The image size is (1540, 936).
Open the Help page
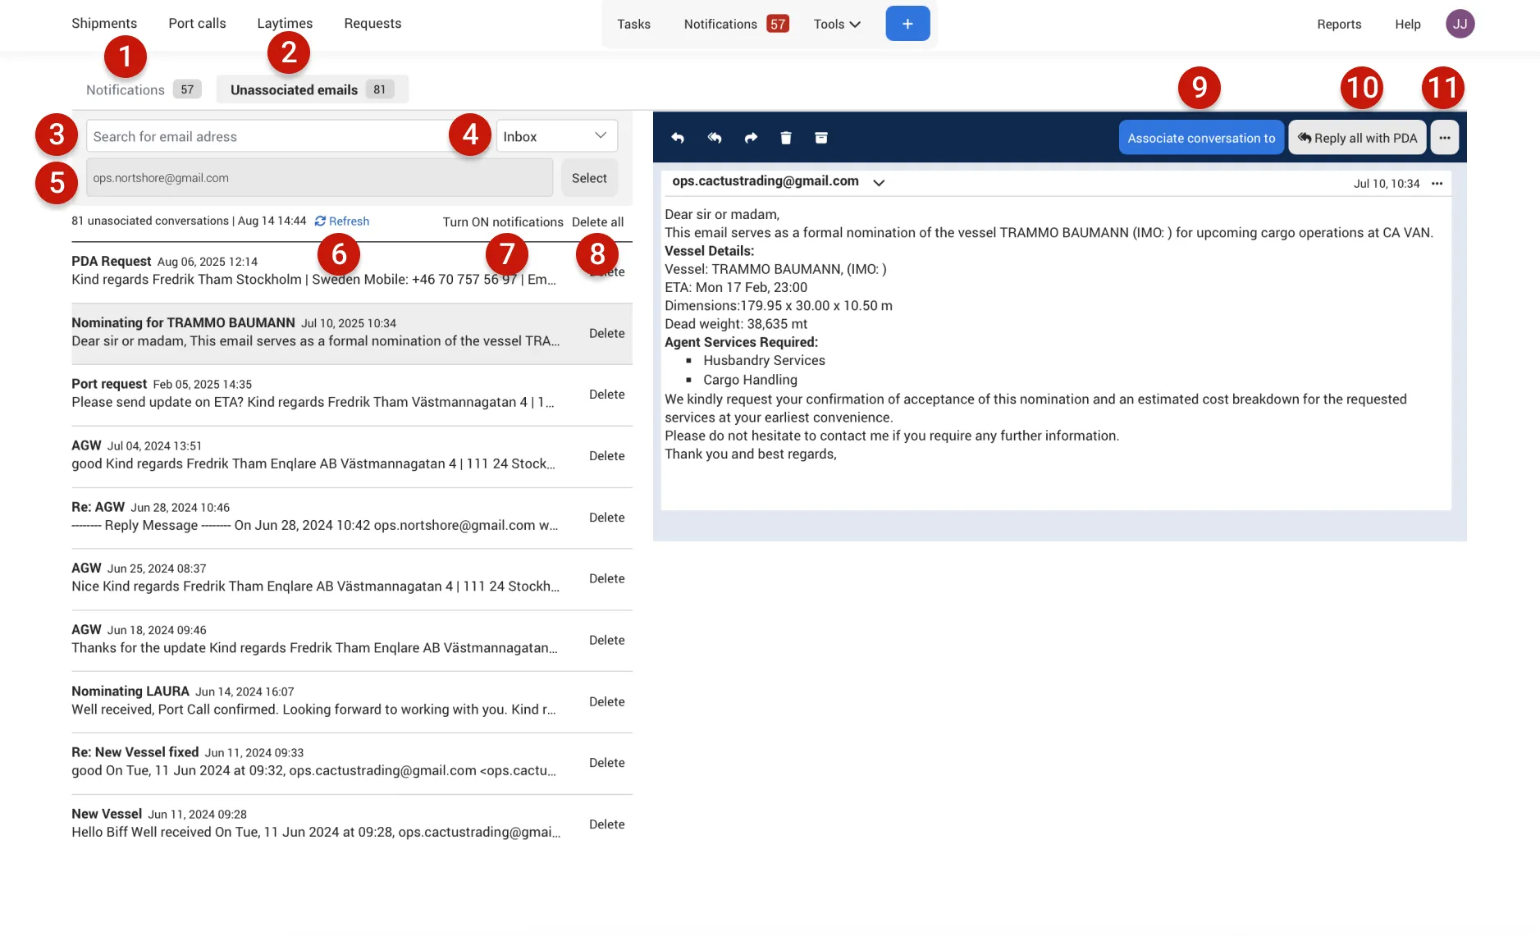coord(1408,25)
